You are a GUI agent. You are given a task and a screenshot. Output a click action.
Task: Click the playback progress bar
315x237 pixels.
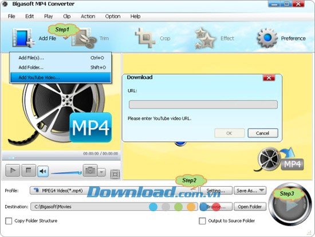point(61,158)
